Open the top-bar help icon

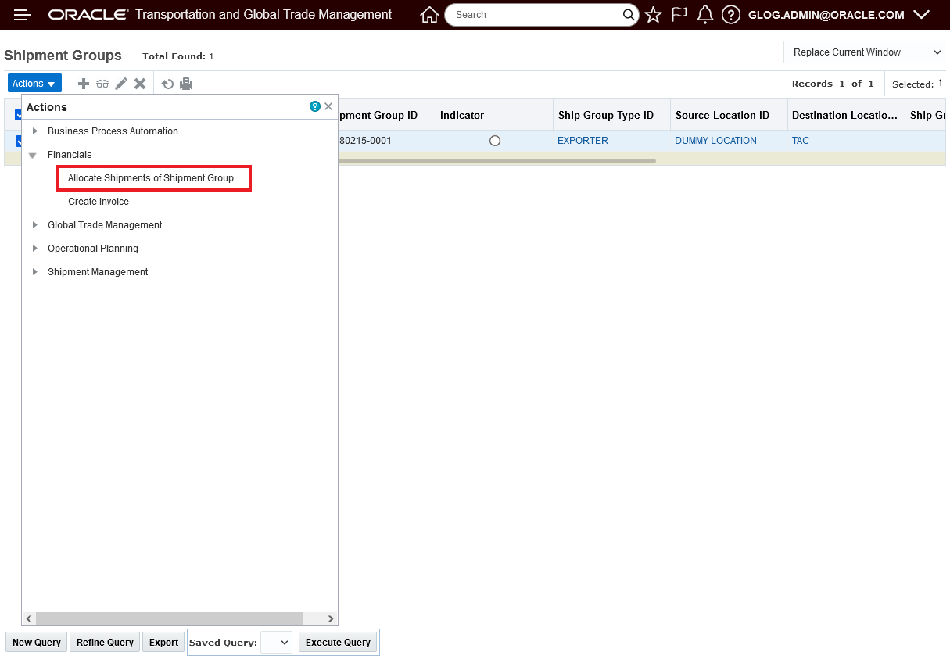tap(731, 15)
